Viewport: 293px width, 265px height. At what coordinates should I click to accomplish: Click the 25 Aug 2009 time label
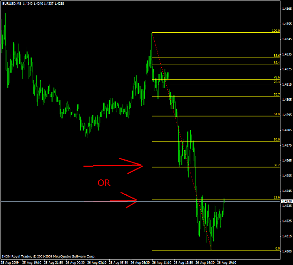[10, 263]
